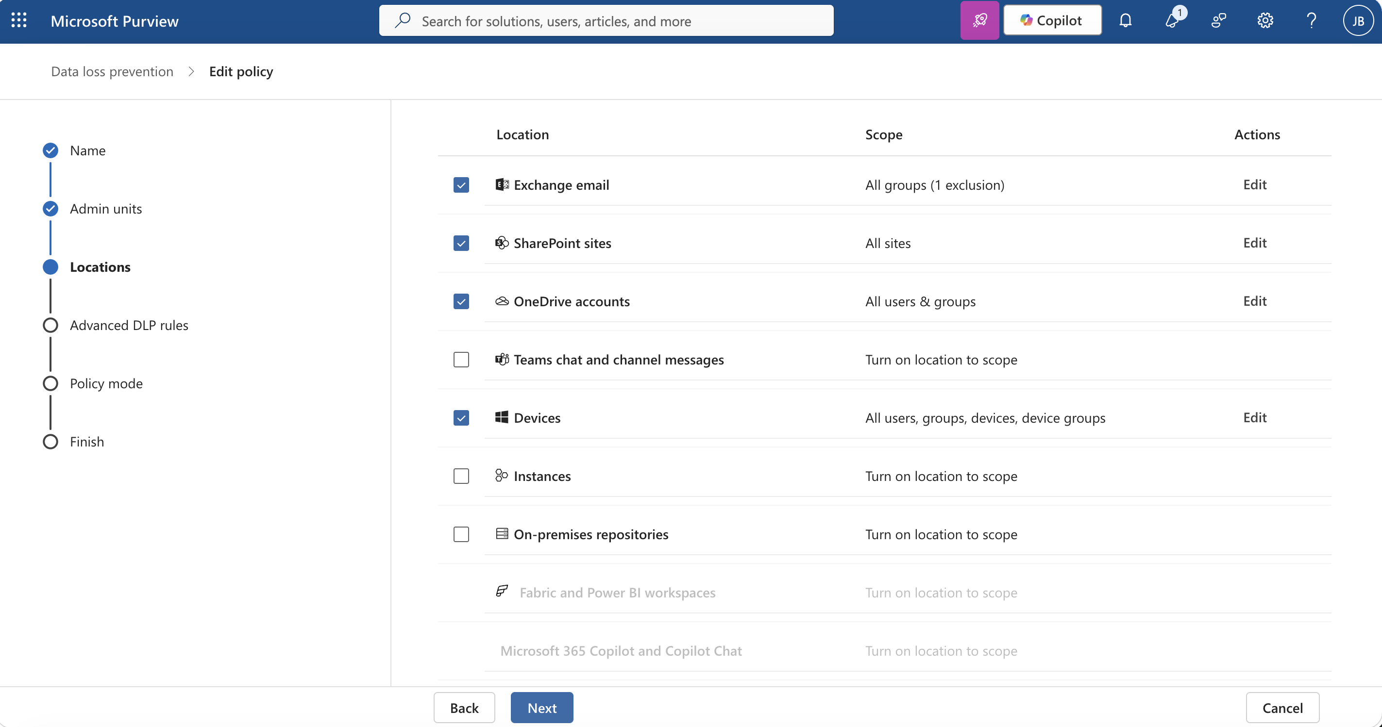The height and width of the screenshot is (727, 1382).
Task: Jump to the Finish step
Action: (87, 442)
